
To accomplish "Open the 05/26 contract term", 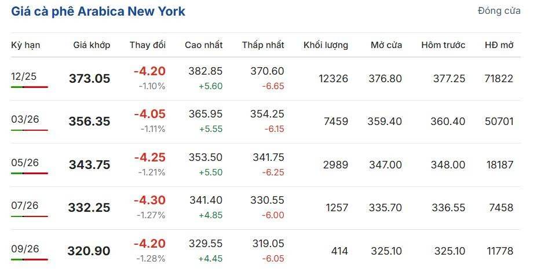I will (x=25, y=163).
